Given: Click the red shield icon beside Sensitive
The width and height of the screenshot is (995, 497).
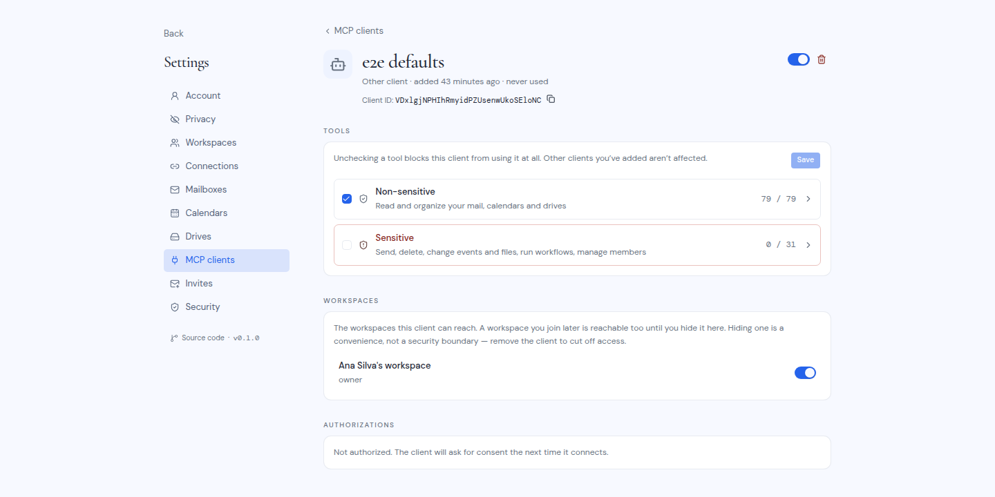Looking at the screenshot, I should point(363,245).
